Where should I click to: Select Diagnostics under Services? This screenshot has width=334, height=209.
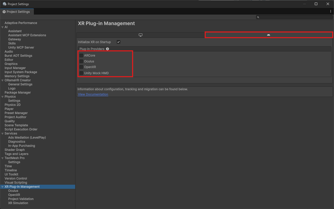pyautogui.click(x=17, y=142)
